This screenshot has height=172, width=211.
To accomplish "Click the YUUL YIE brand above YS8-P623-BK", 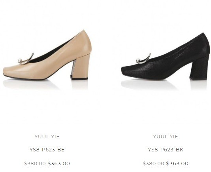I will click(166, 136).
